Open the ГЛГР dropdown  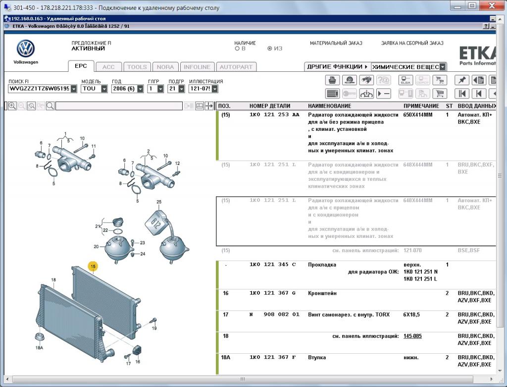point(160,89)
